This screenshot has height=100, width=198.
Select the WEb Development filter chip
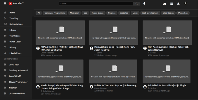point(150,13)
